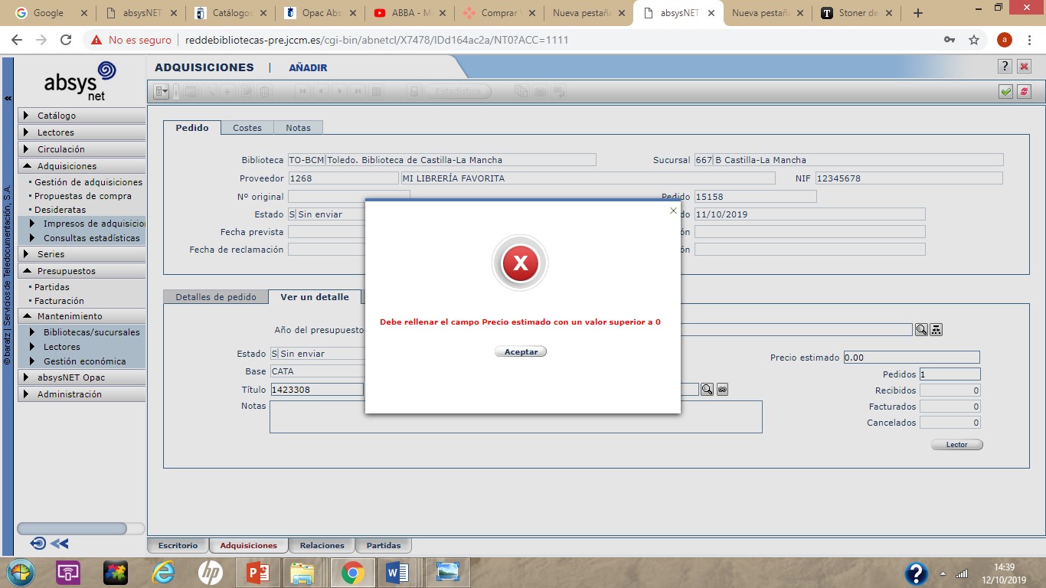Click the Precio estimado input field

[911, 358]
